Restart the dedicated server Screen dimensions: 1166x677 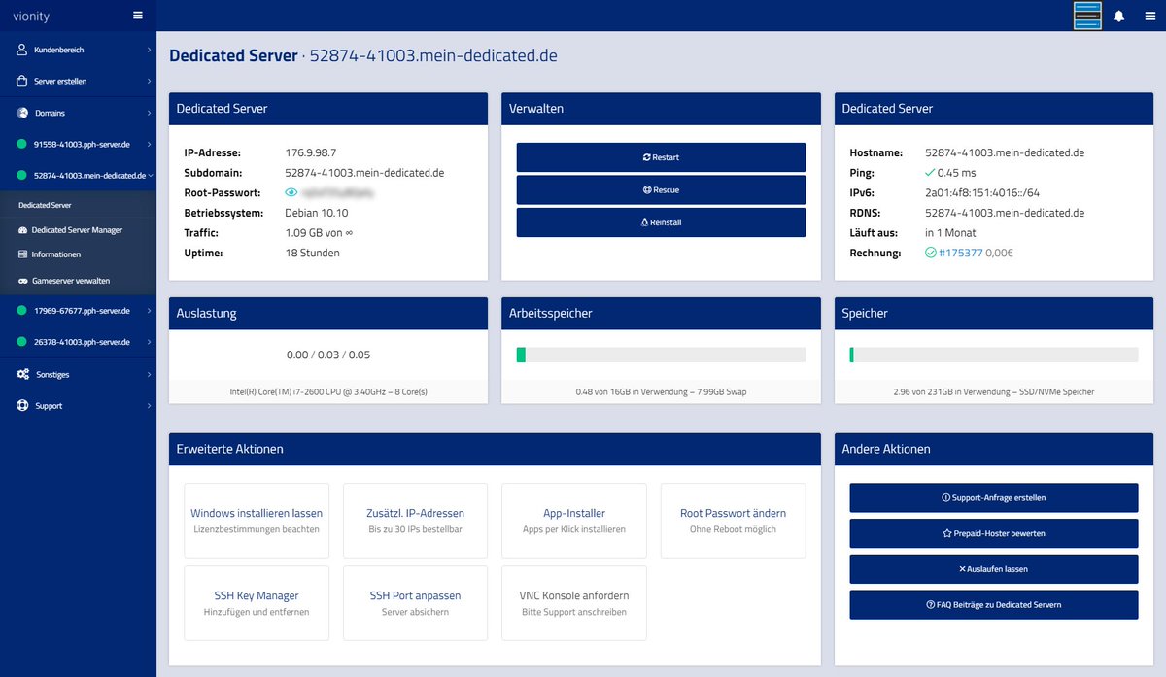pos(661,157)
